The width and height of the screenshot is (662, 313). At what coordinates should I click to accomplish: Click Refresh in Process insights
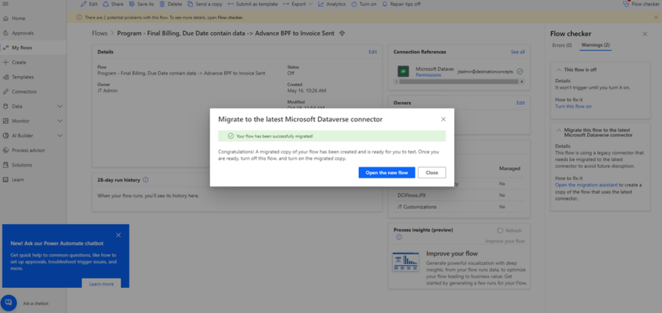509,230
